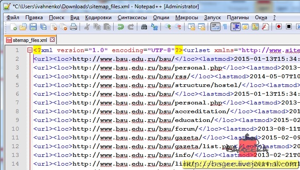Click line number 10 in the margin

[x=15, y=128]
